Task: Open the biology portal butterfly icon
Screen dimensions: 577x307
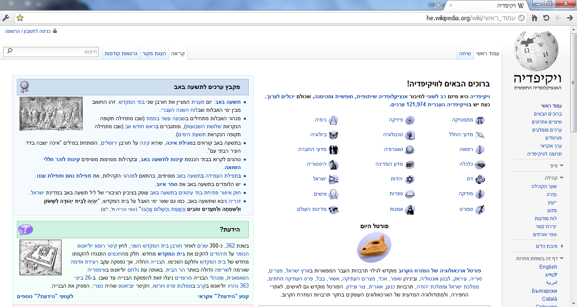Action: [334, 135]
